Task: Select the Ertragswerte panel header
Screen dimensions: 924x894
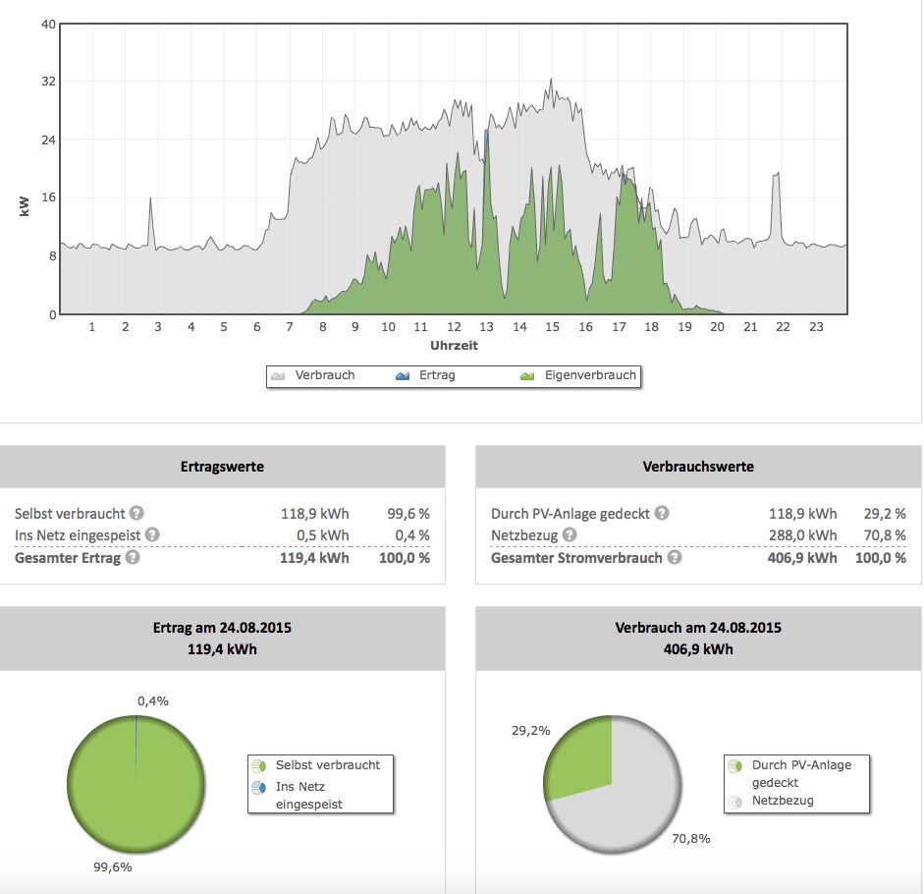Action: [x=222, y=467]
